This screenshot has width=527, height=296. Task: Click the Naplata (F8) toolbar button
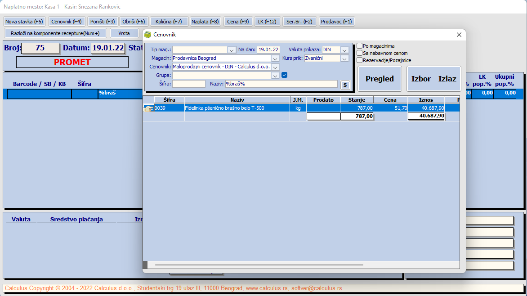(x=205, y=22)
